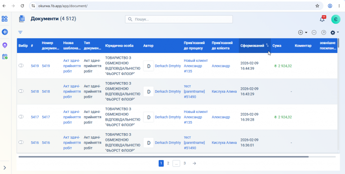Expand the sidebar with bottom chevron

(x=4, y=168)
